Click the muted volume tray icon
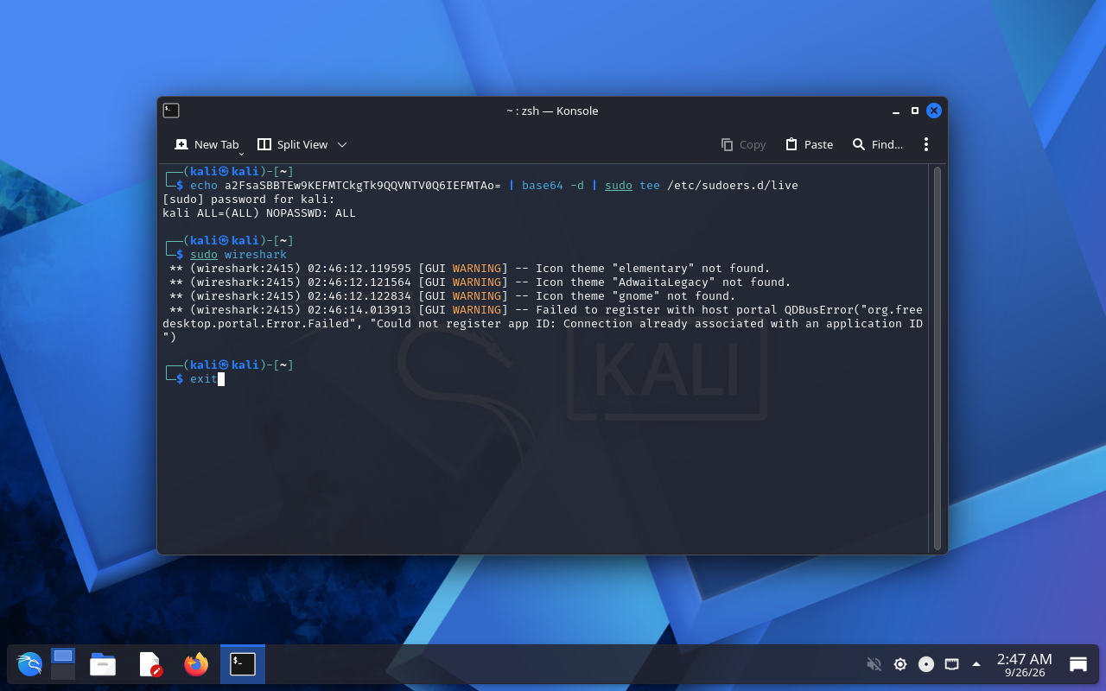The image size is (1106, 691). (874, 664)
